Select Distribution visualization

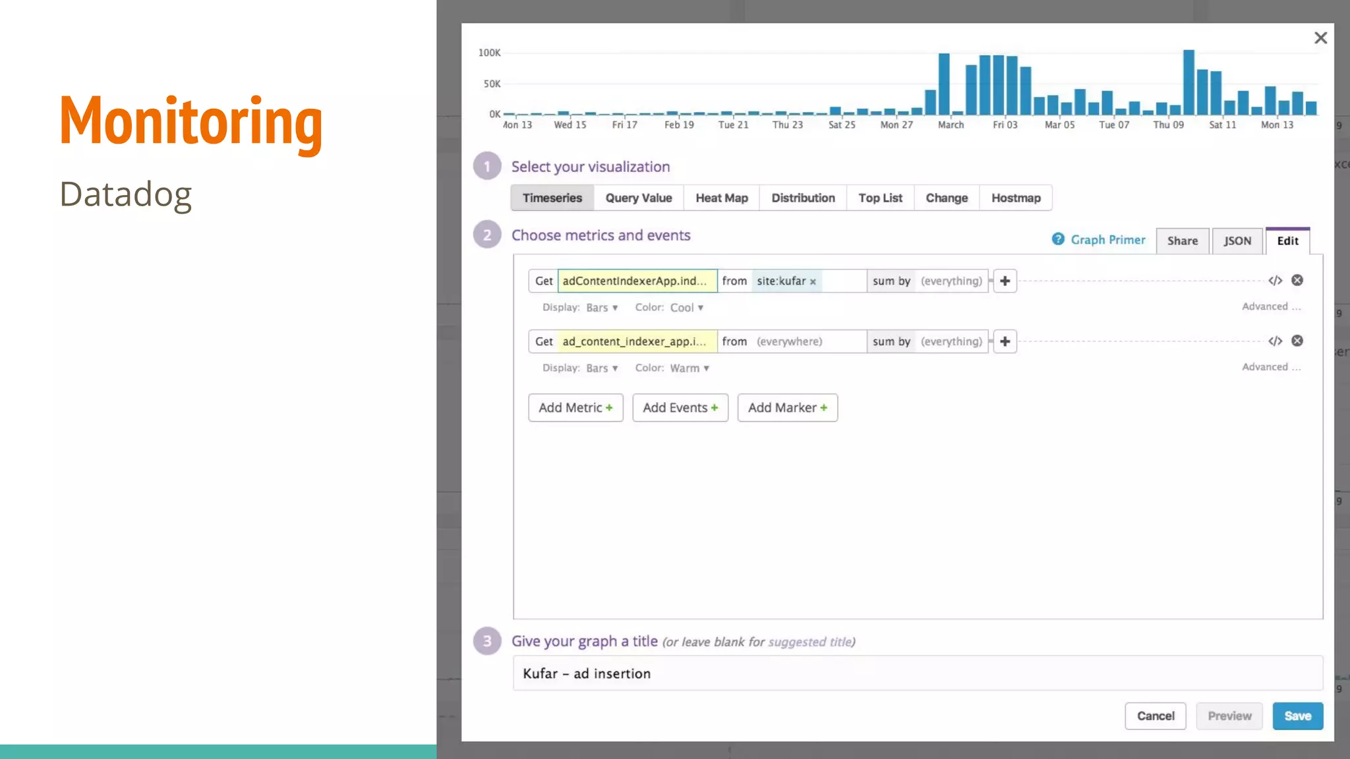pyautogui.click(x=803, y=198)
